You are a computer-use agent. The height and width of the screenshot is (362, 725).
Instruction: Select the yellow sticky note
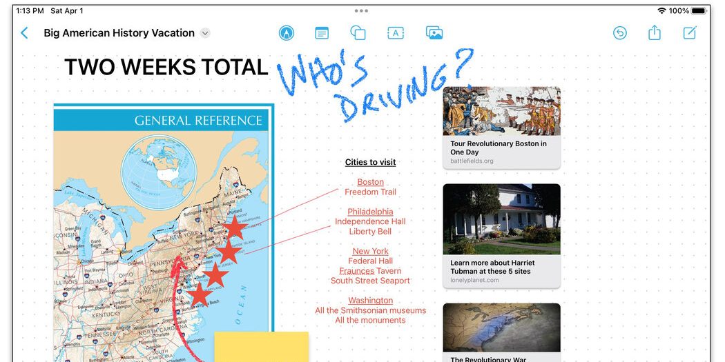(261, 347)
